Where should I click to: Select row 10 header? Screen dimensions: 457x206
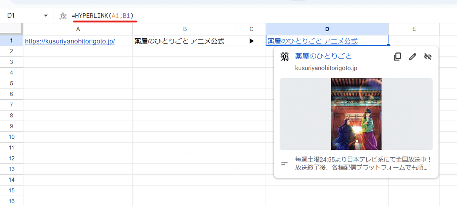click(11, 137)
